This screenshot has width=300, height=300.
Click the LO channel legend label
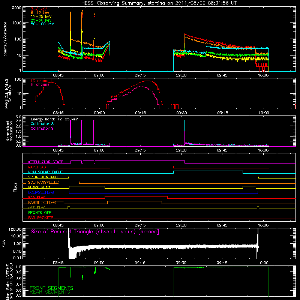click(41, 81)
